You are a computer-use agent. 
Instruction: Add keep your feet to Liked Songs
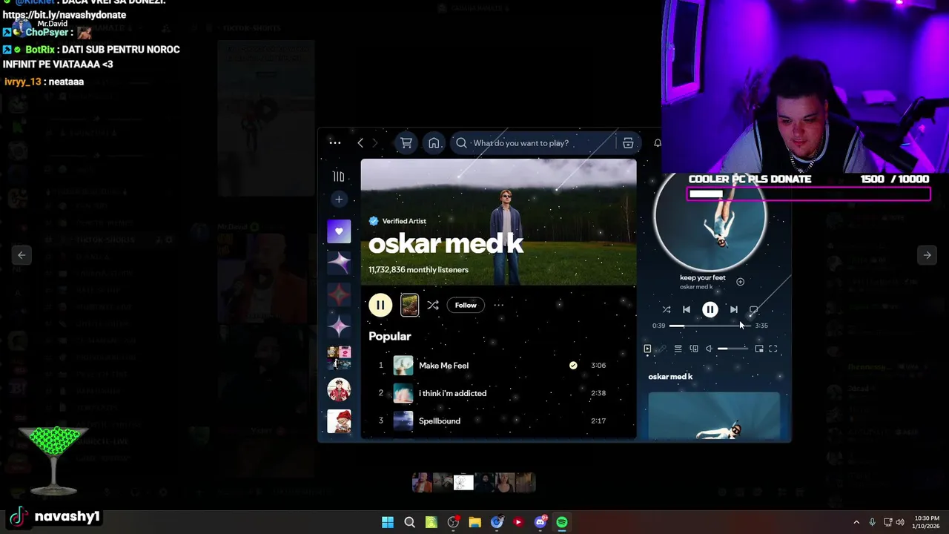[x=740, y=282]
